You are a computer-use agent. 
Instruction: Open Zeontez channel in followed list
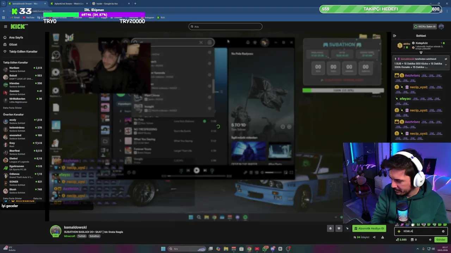(x=22, y=92)
